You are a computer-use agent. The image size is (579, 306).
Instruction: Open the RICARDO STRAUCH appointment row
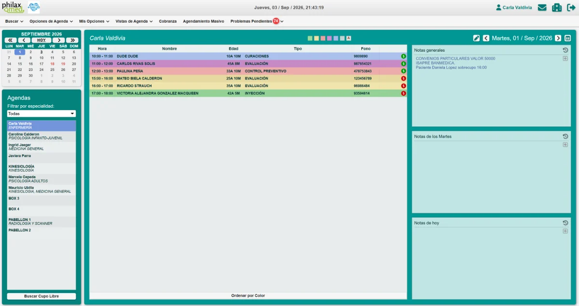click(248, 86)
